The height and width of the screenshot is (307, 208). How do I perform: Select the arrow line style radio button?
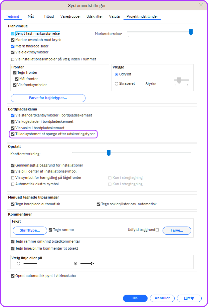(x=75, y=264)
